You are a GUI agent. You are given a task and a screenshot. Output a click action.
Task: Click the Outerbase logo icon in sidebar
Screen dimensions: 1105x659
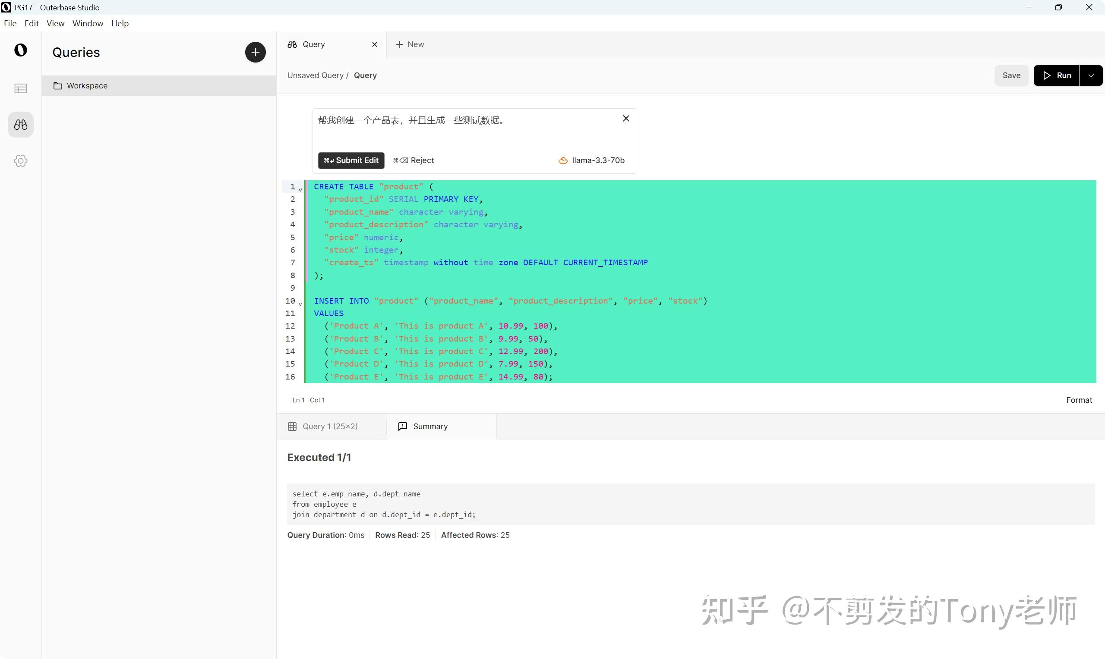[20, 50]
